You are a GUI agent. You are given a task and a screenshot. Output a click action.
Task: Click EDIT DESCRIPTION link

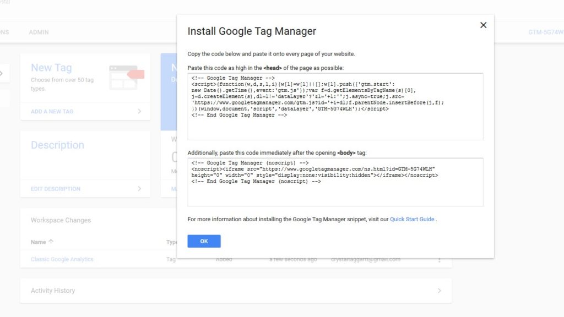[56, 189]
